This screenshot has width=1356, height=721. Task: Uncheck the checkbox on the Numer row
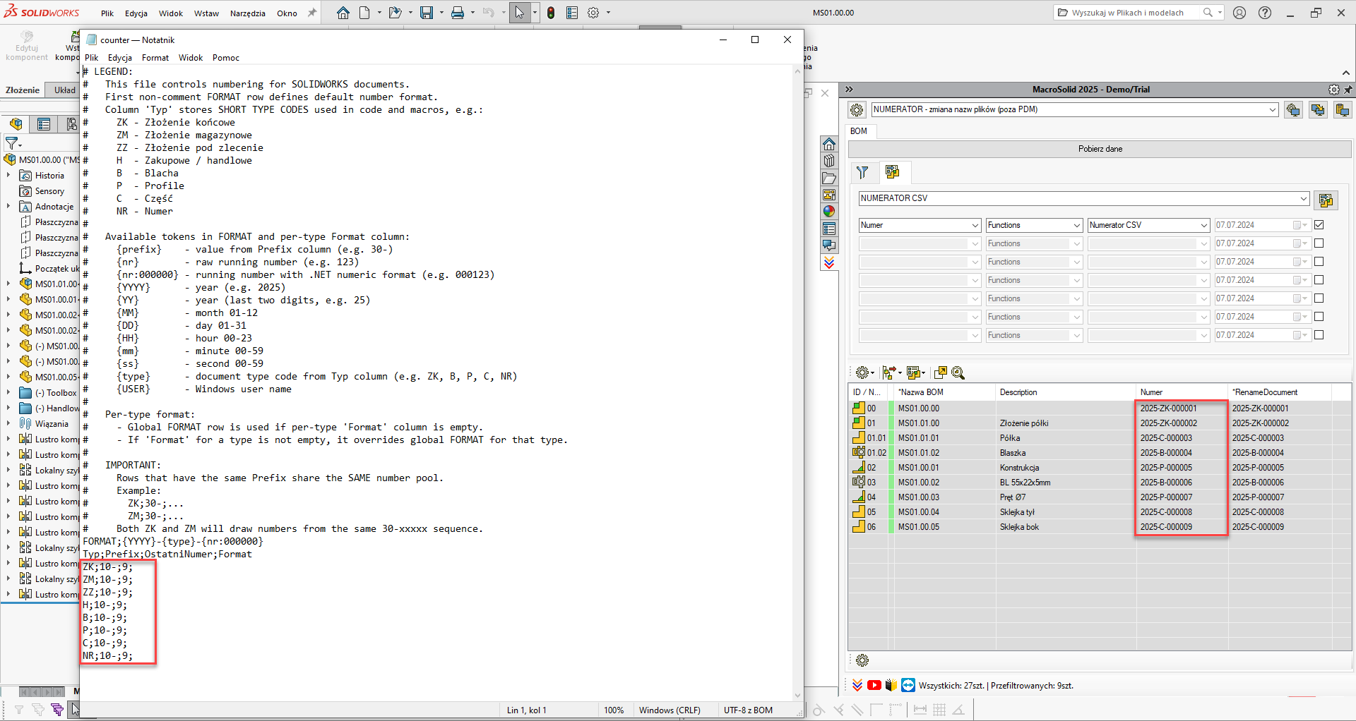tap(1319, 225)
